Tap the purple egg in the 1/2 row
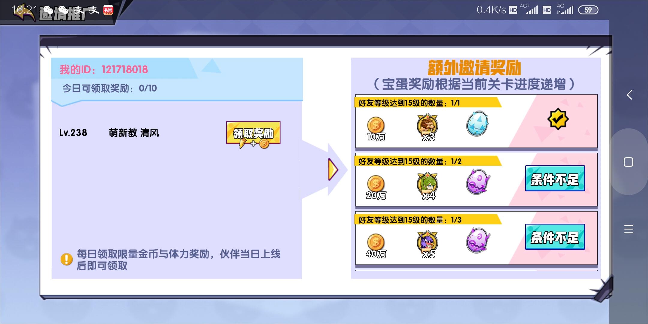This screenshot has width=648, height=324. tap(478, 182)
